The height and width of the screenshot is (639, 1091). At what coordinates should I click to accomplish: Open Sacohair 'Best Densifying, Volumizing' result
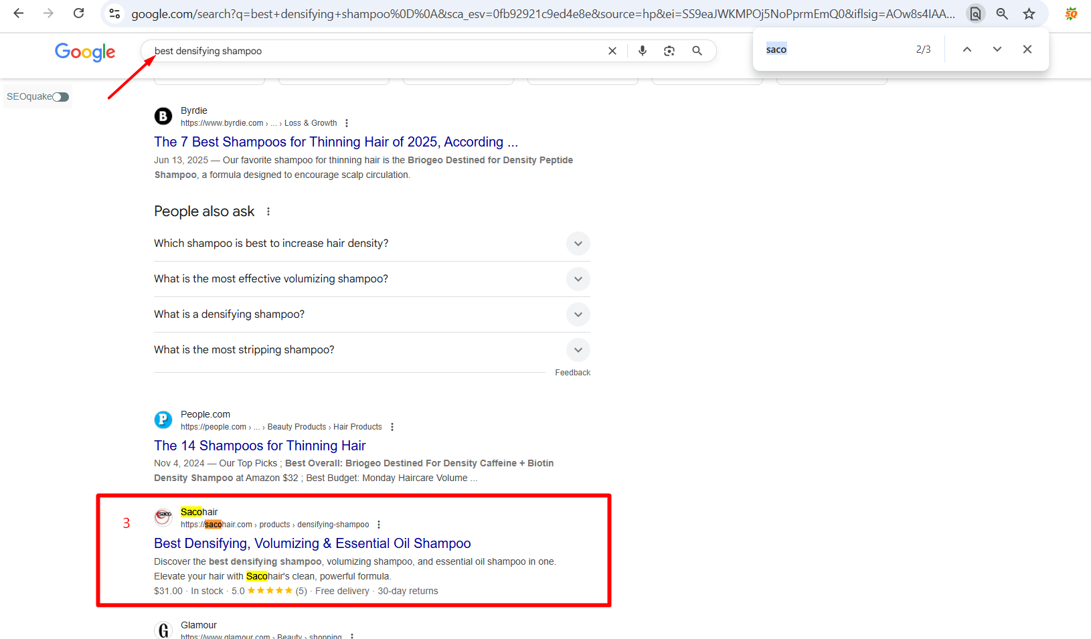(312, 543)
